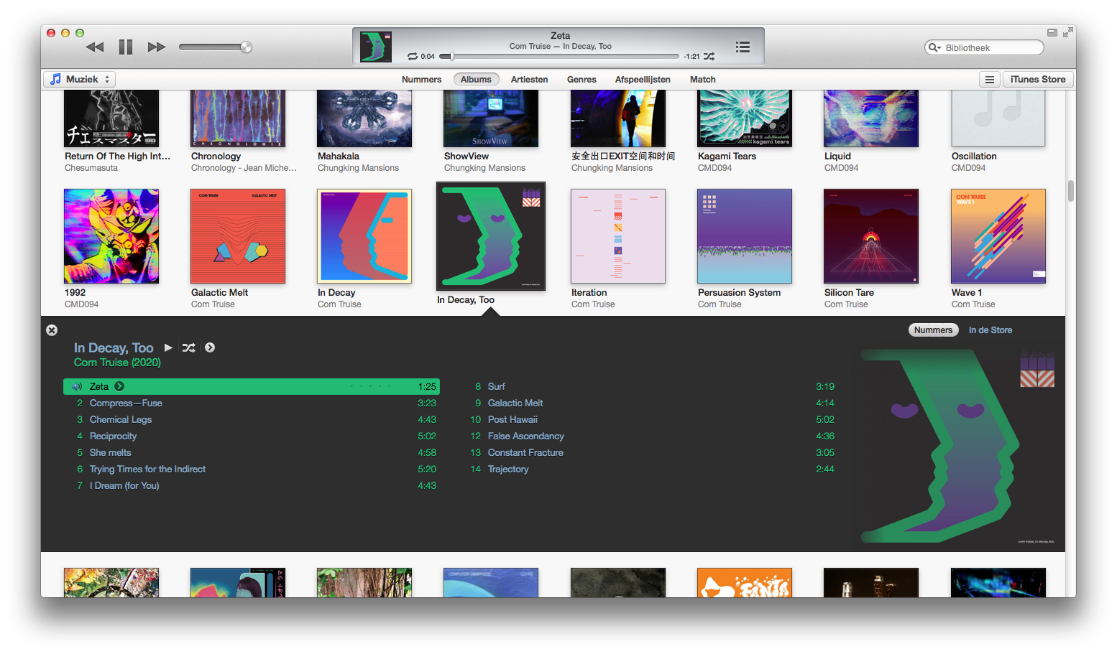Open the Oscillation placeholder album cover
This screenshot has width=1117, height=654.
998,118
